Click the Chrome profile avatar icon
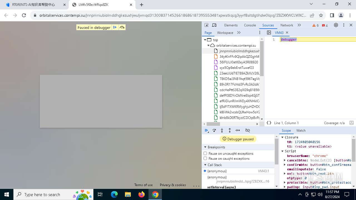This screenshot has height=200, width=356. 341,15
